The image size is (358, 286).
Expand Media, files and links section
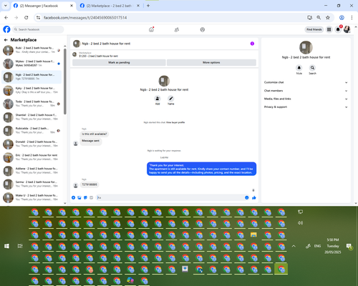tap(306, 99)
